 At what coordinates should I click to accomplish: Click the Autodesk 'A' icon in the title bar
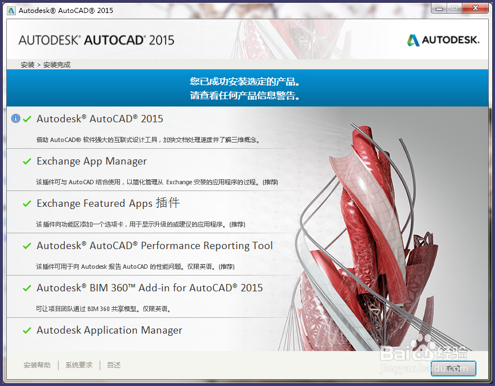11,10
